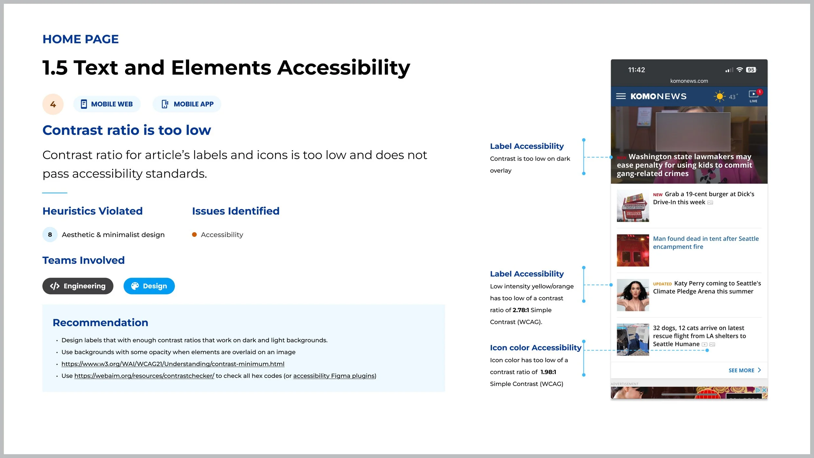The image size is (814, 458).
Task: Click the heuristic number 8 badge
Action: (x=50, y=235)
